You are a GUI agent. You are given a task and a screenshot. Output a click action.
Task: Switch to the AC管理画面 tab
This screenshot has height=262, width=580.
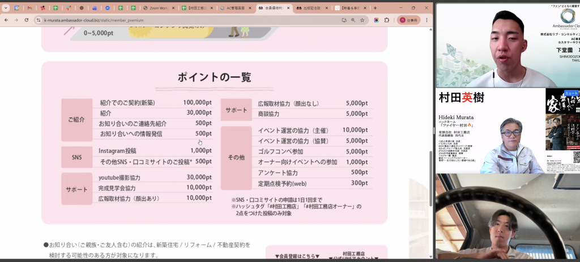235,8
